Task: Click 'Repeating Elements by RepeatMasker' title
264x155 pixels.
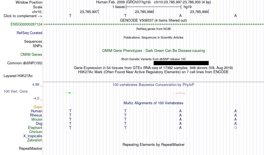Action: coord(154,145)
